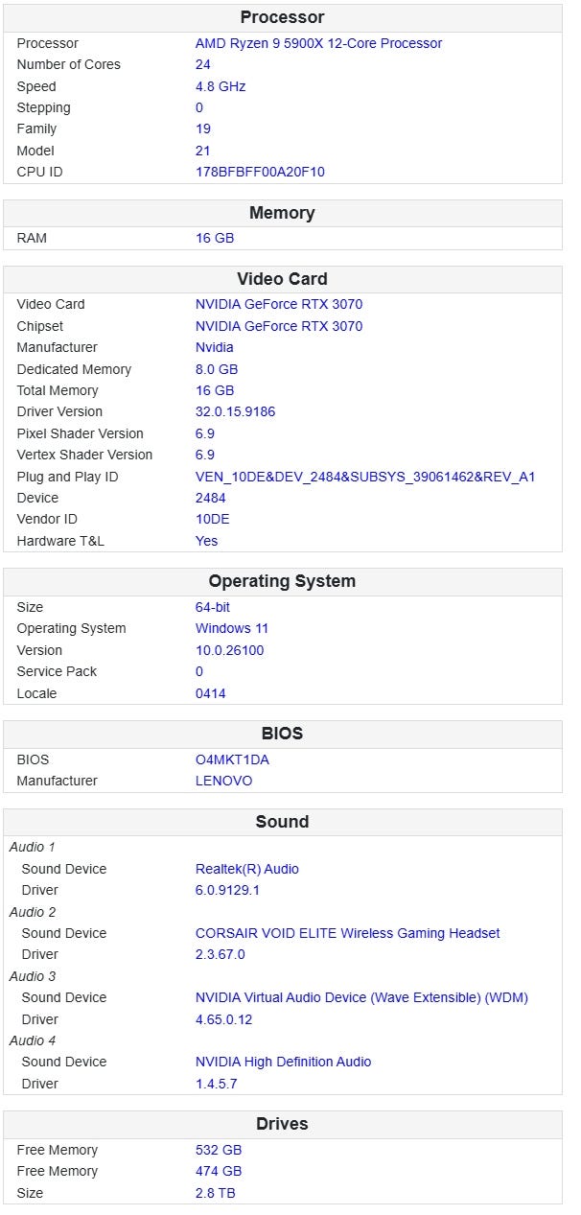Click the Realtek(R) Audio sound device
Viewport: 581px width, 1215px height.
[246, 869]
